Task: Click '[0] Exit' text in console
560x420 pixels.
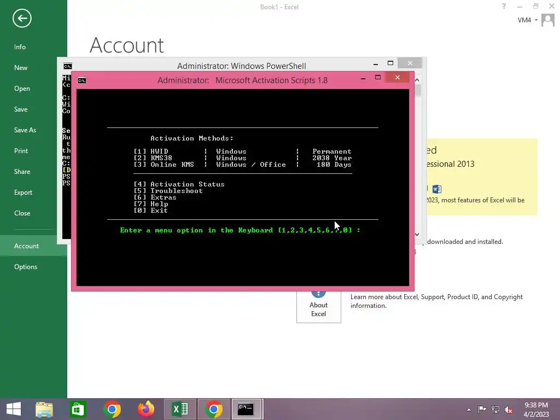Action: pos(151,211)
